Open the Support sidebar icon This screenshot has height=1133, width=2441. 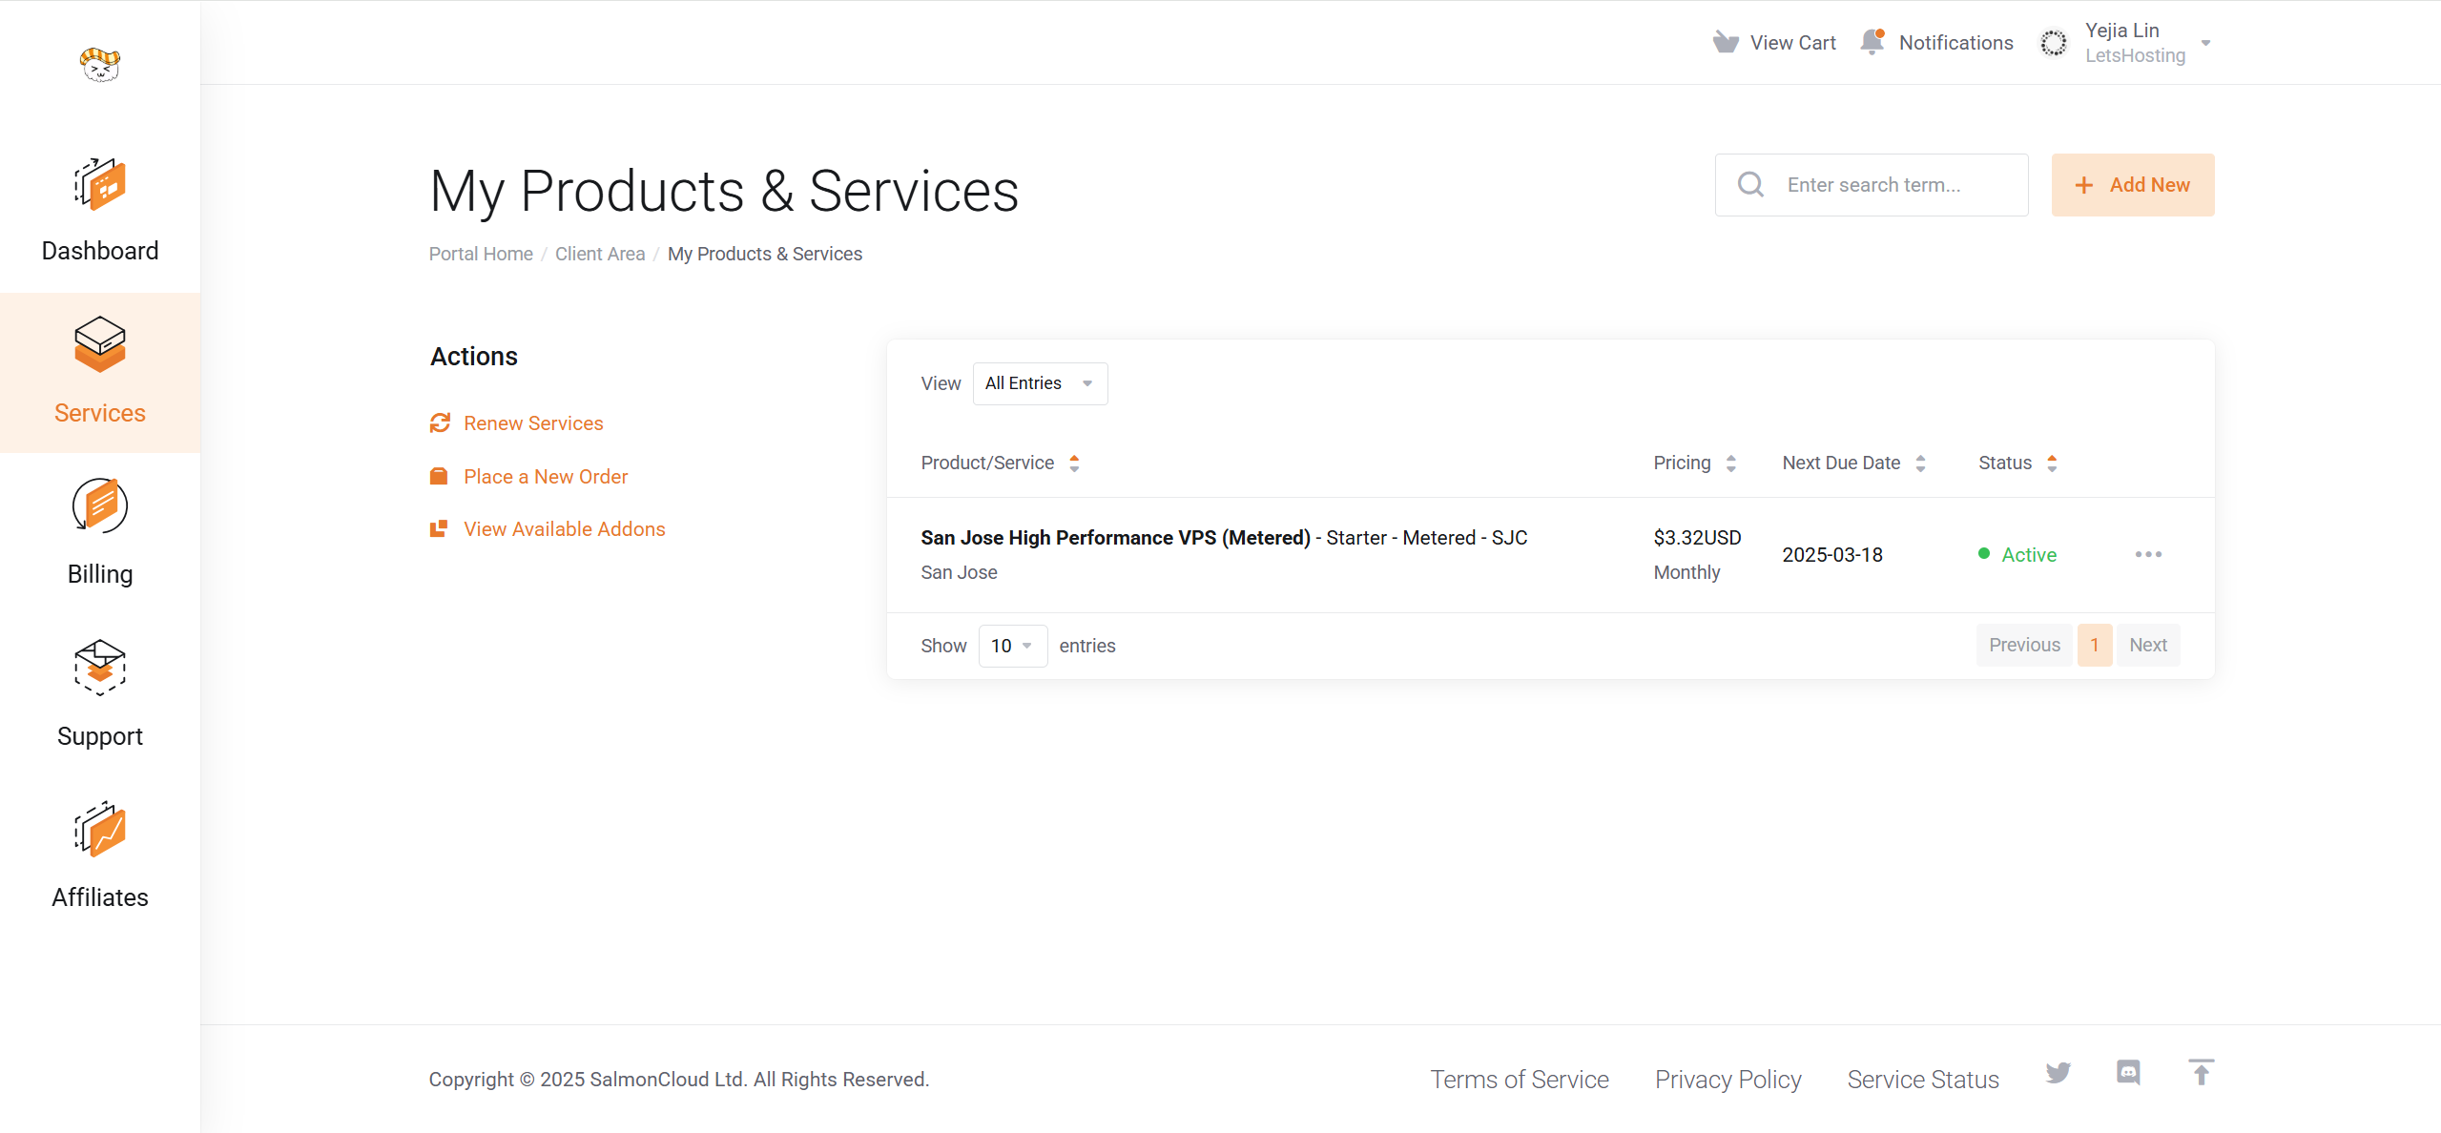coord(100,668)
